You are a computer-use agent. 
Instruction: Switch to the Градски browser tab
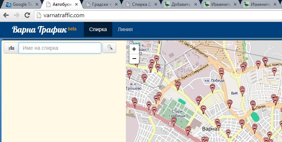tap(102, 4)
